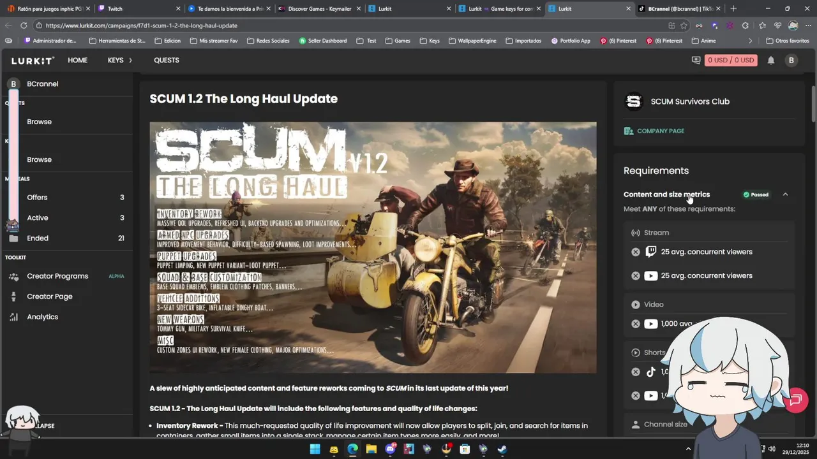Screen dimensions: 817x459
Task: Click the Video section heading
Action: click(654, 305)
